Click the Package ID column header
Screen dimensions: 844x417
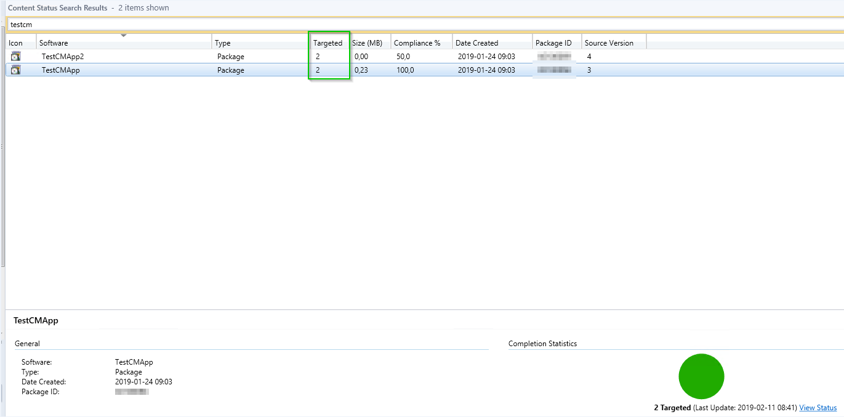click(553, 43)
